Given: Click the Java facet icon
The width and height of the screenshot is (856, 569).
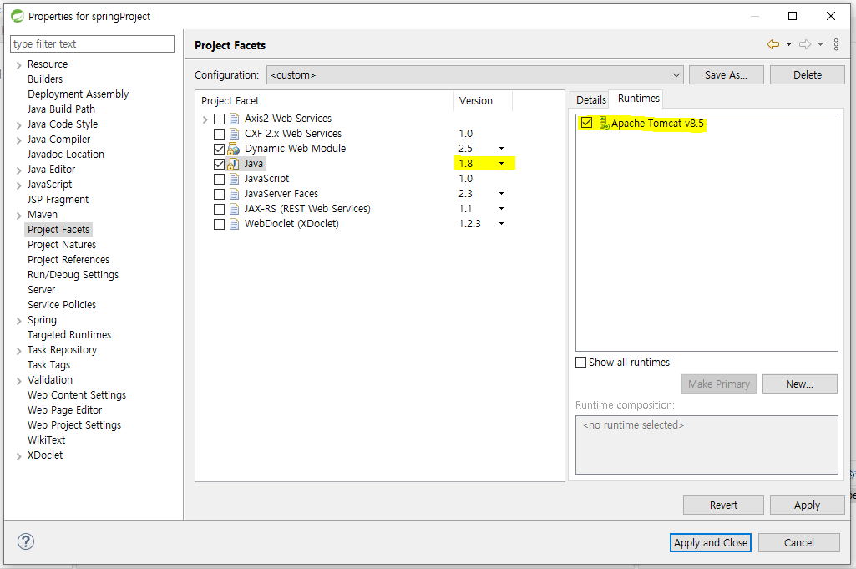Looking at the screenshot, I should [234, 163].
